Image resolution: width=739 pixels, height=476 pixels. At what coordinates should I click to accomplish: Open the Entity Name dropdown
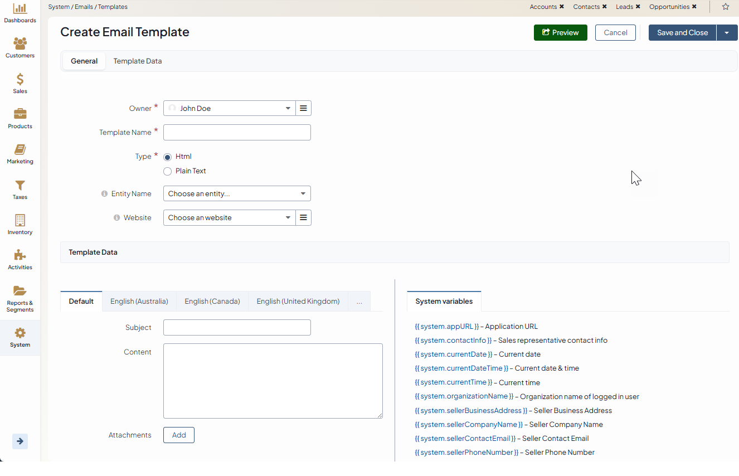pyautogui.click(x=237, y=194)
